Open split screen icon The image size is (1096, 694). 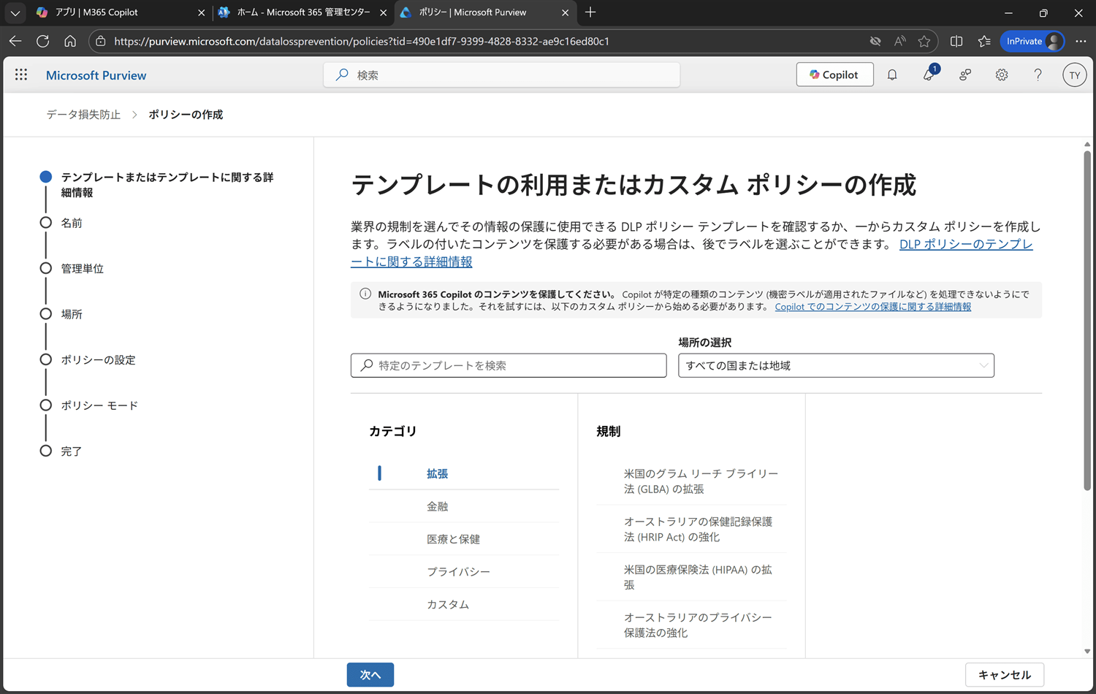coord(956,41)
